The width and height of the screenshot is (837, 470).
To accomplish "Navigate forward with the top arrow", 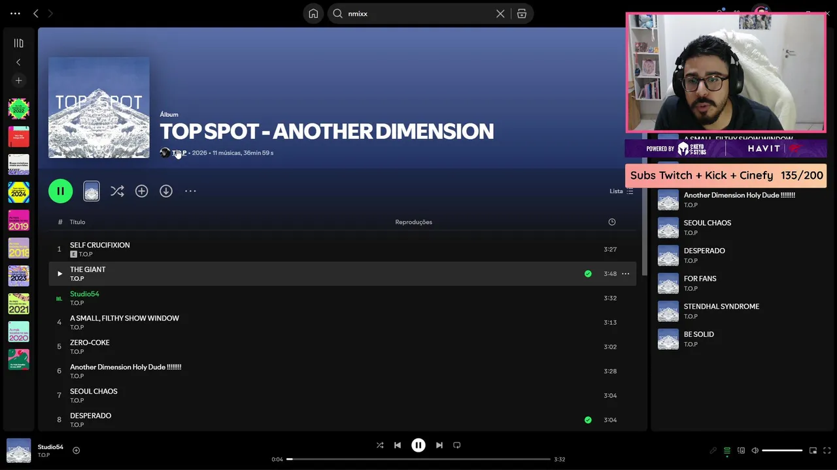I will click(50, 13).
